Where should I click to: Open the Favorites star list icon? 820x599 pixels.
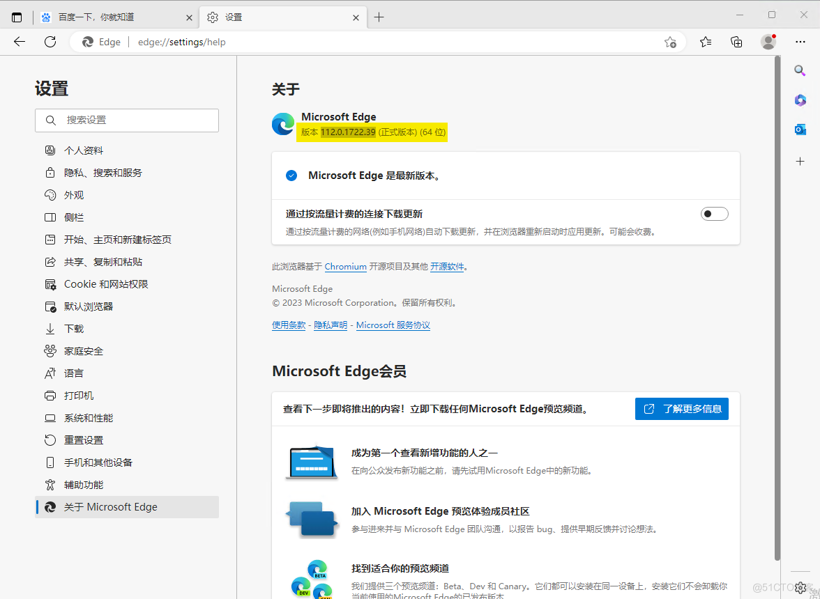point(706,42)
